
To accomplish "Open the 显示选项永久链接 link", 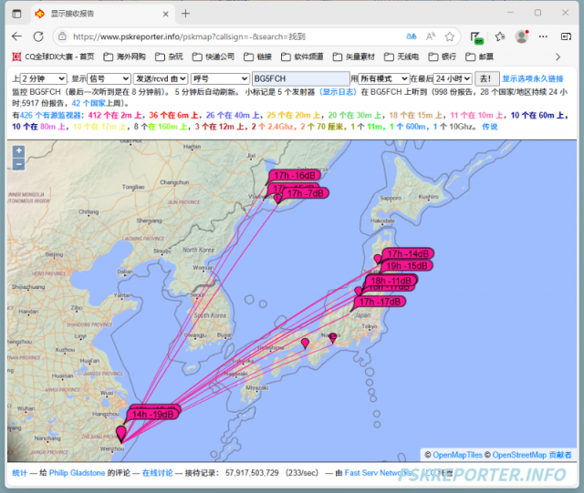I will (x=533, y=79).
